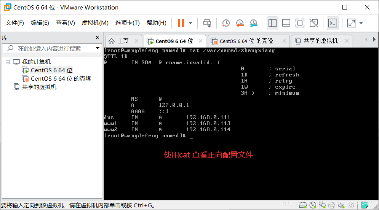
Task: Click the VMware Workstation title bar icon
Action: point(8,7)
